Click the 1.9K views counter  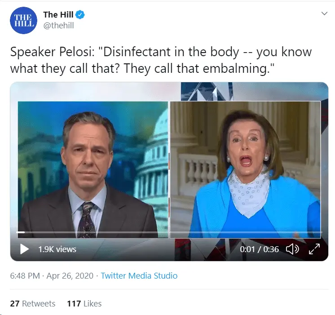[x=57, y=249]
